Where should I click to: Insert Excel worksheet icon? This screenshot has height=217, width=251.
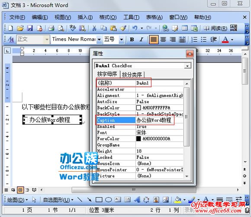pyautogui.click(x=194, y=28)
